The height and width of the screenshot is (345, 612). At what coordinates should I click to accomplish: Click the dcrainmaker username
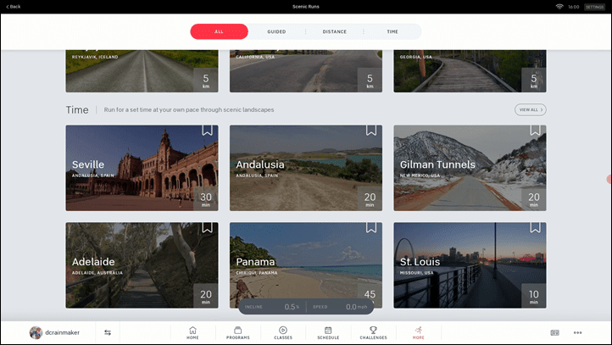[63, 332]
